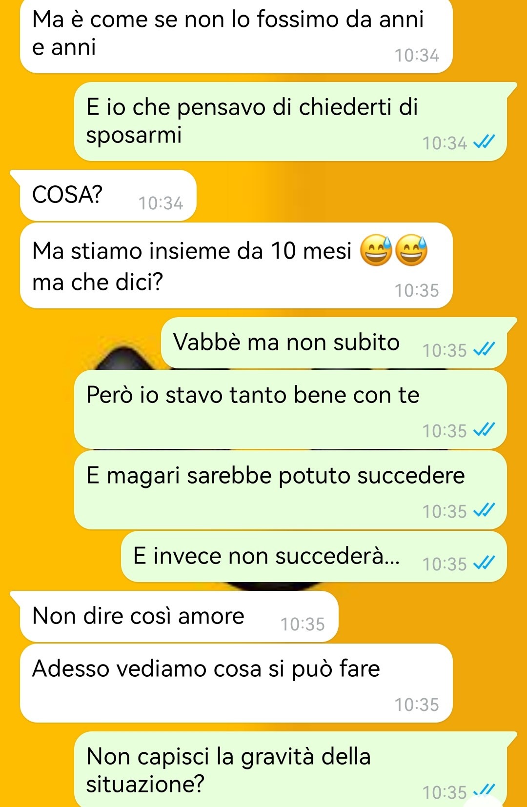Tap the 10:34 timestamp on the 'COSA?' message

(161, 203)
